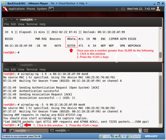The width and height of the screenshot is (166, 140).
Task: Click the 'Elapsed: 11 mins' header text
Action: (x=32, y=32)
